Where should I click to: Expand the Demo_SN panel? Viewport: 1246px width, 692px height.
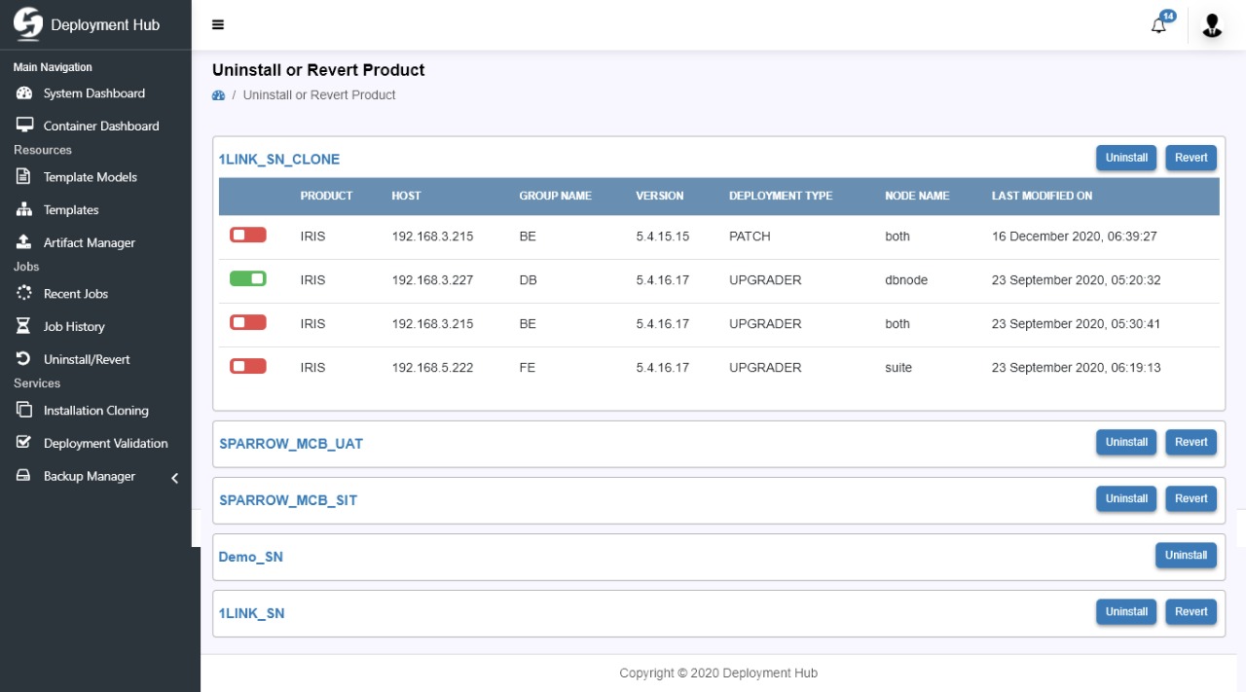point(251,557)
